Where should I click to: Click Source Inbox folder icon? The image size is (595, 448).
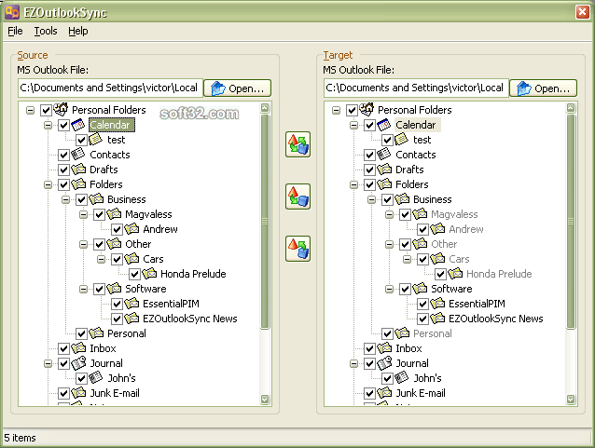(x=78, y=348)
